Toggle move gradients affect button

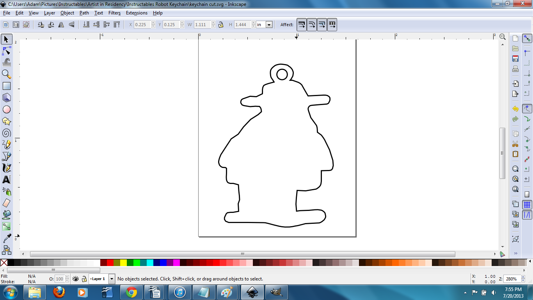click(322, 25)
